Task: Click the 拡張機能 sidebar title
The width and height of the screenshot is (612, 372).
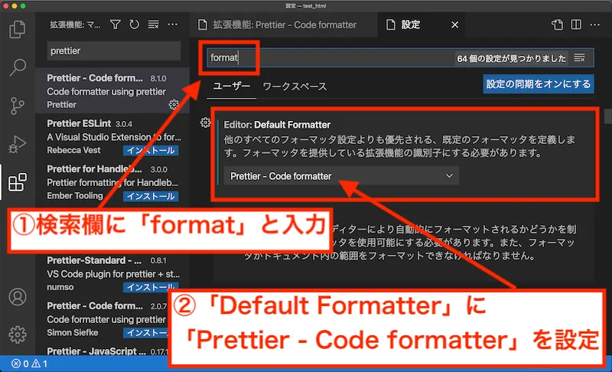Action: [x=75, y=25]
